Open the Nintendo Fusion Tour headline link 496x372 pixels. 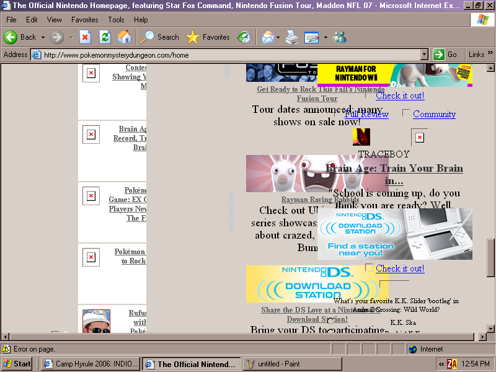(321, 94)
